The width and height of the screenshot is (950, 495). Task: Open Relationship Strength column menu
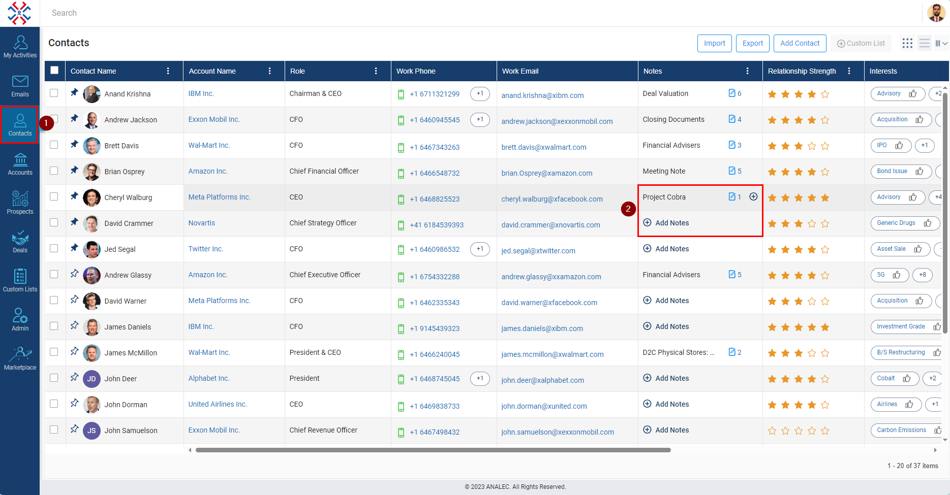point(849,71)
